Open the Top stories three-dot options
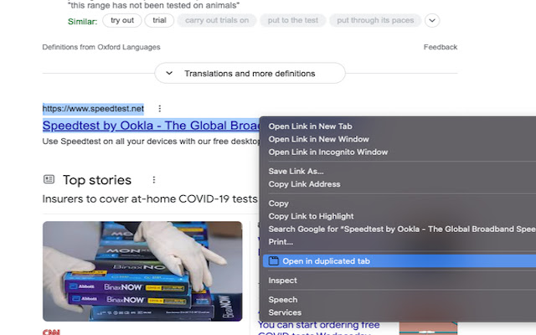536x335 pixels. click(154, 180)
